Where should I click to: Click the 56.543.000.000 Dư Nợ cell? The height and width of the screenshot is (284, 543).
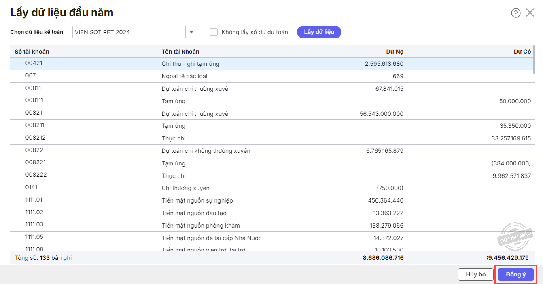[x=381, y=114]
